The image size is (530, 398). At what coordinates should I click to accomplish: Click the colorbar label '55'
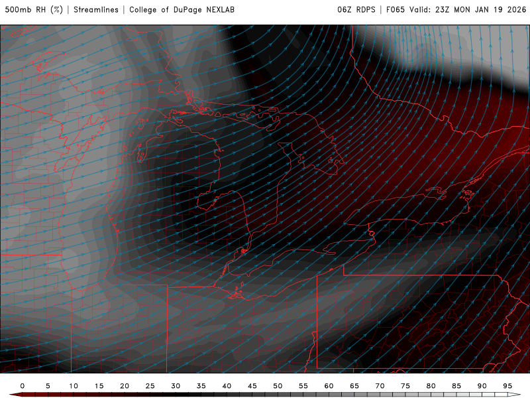(303, 386)
